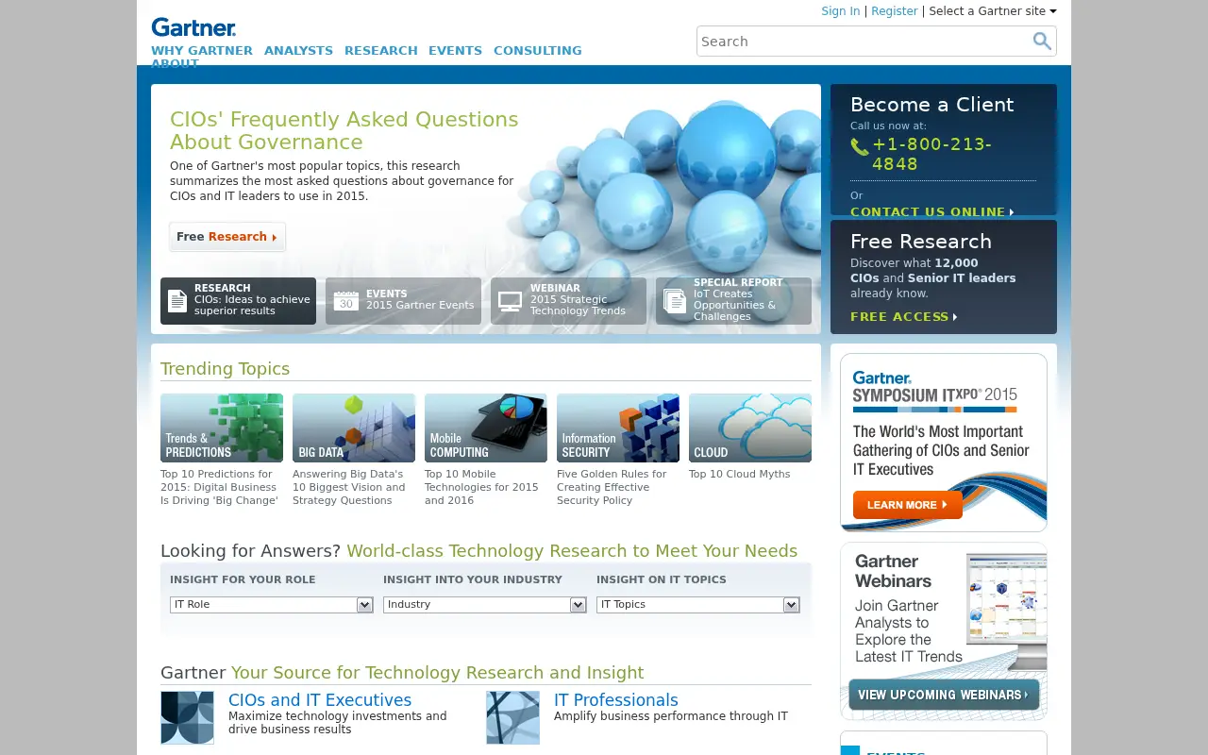Click View Upcoming Webinars button

944,695
